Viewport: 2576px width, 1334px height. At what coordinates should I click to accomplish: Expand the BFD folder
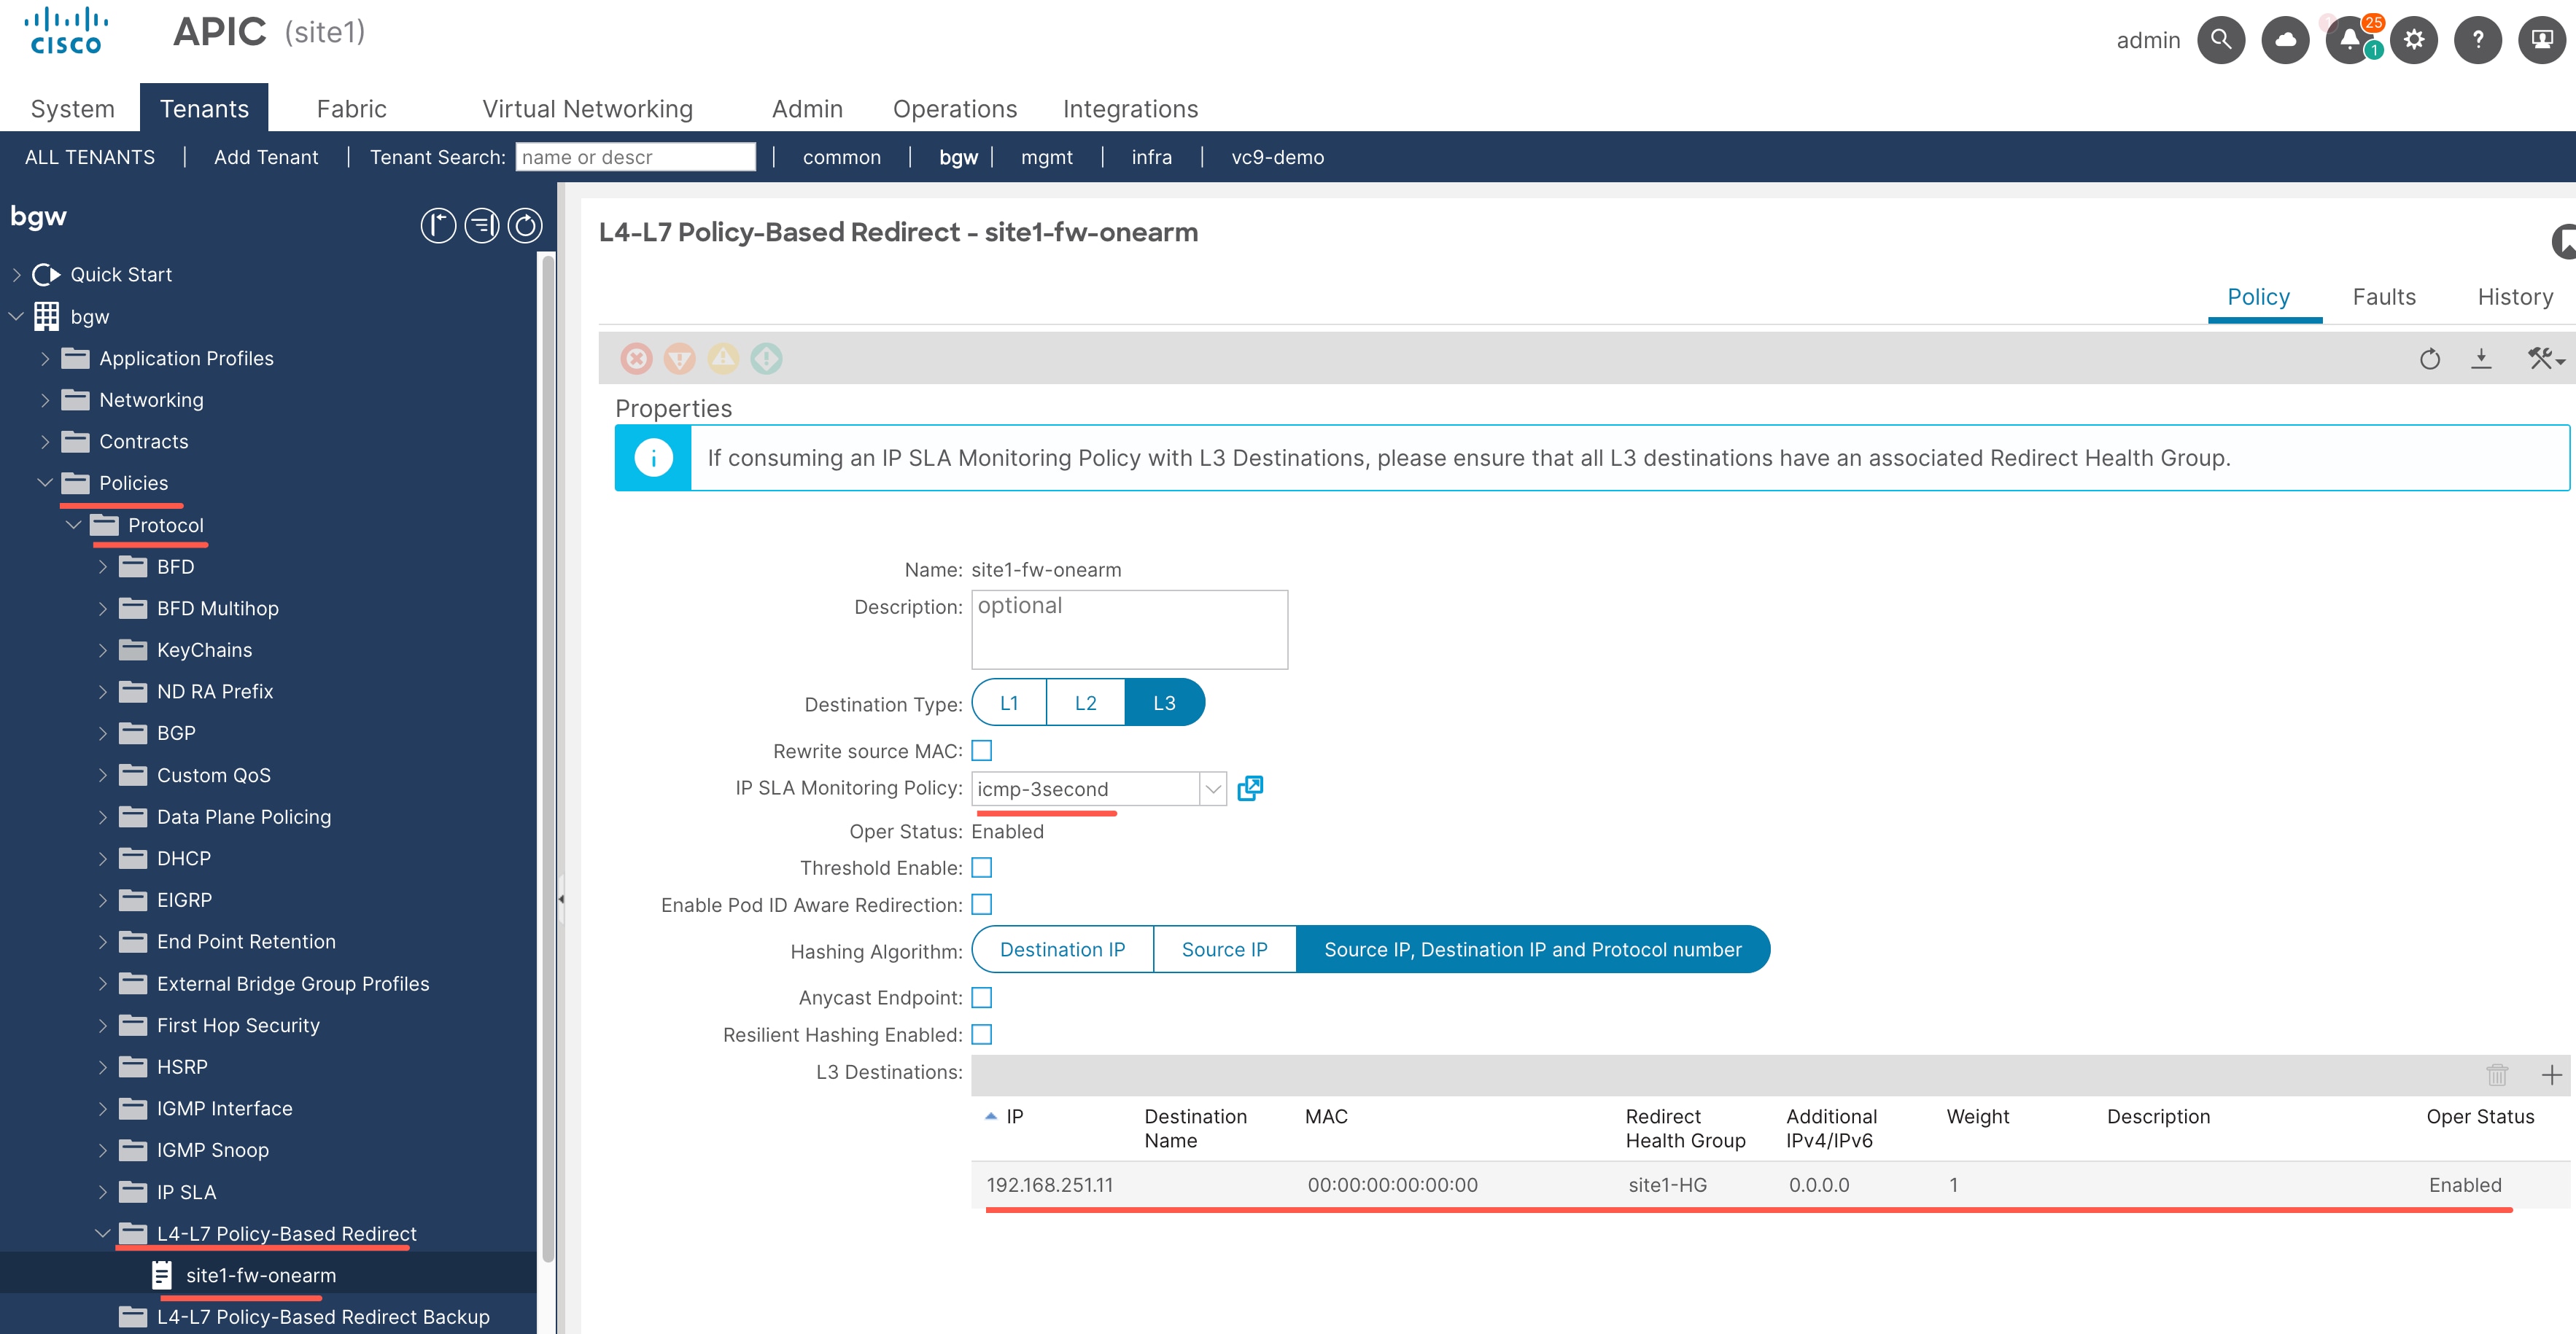coord(103,566)
